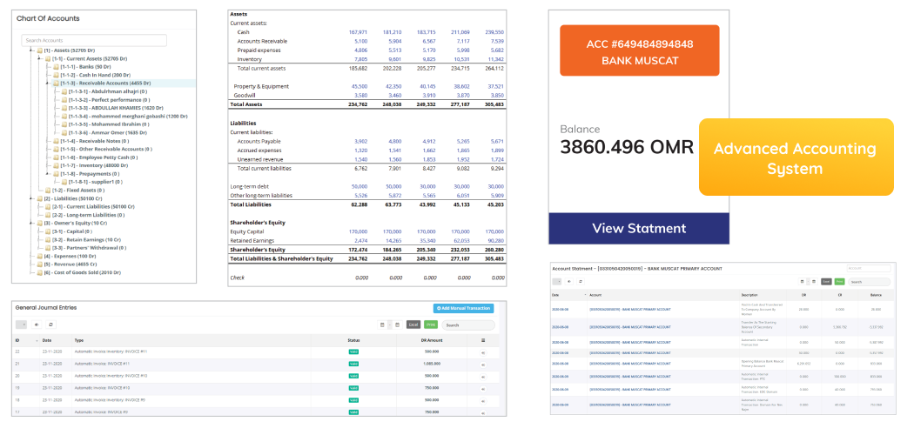
Task: Click valid status badge of entry 22
Action: pyautogui.click(x=353, y=351)
